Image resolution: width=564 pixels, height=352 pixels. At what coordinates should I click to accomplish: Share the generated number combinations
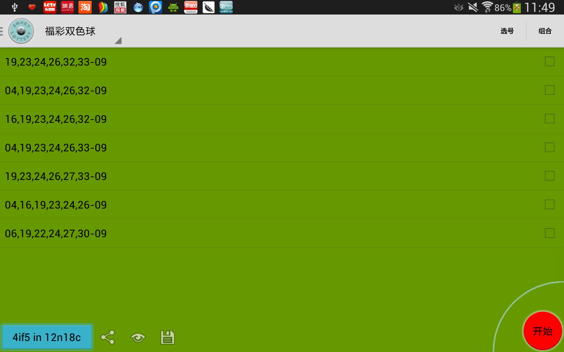(x=108, y=337)
